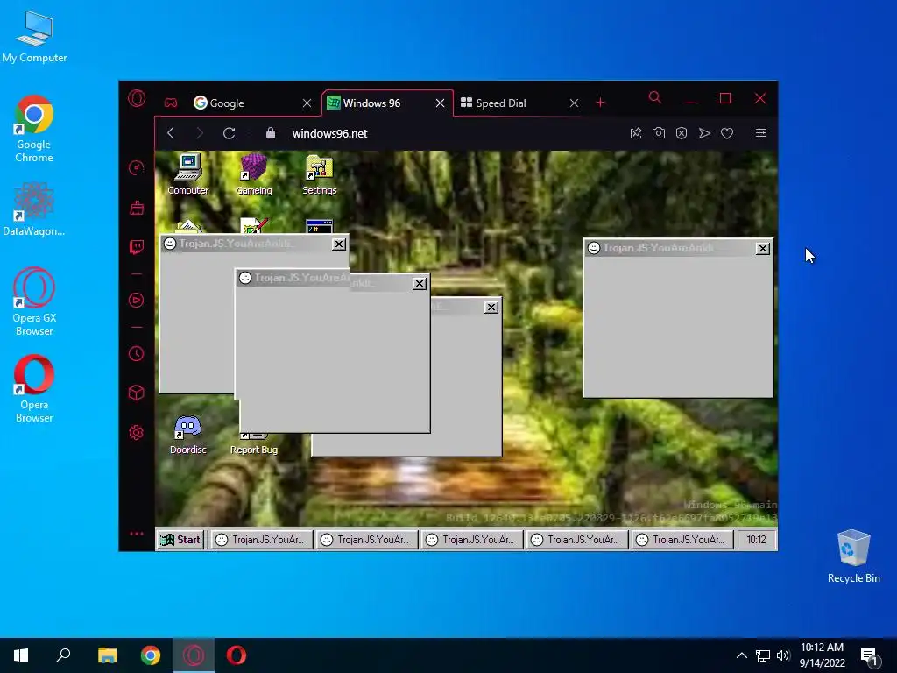Select third Trojan.JS.YouAr taskbar item
Image resolution: width=897 pixels, height=673 pixels.
472,540
